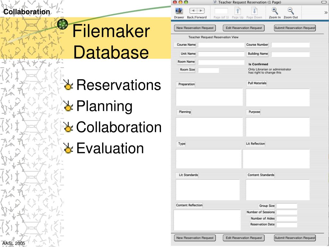Image resolution: width=329 pixels, height=247 pixels.
Task: Click the bottom Submit Reservation Request button
Action: (x=295, y=238)
